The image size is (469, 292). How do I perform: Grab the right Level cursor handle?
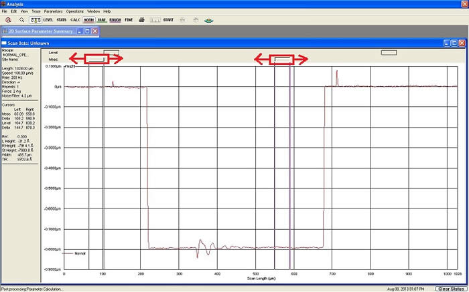(x=389, y=53)
